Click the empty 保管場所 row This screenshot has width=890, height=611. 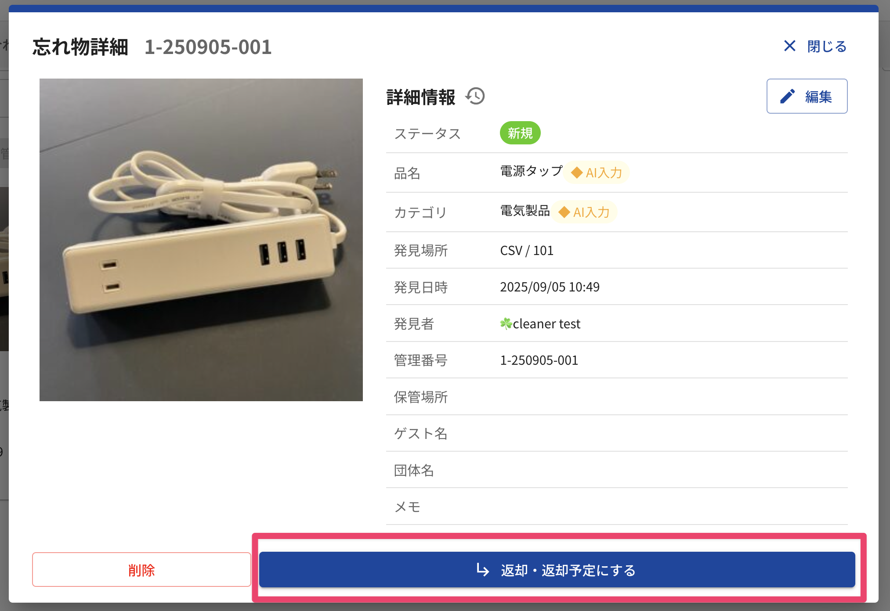coord(617,397)
